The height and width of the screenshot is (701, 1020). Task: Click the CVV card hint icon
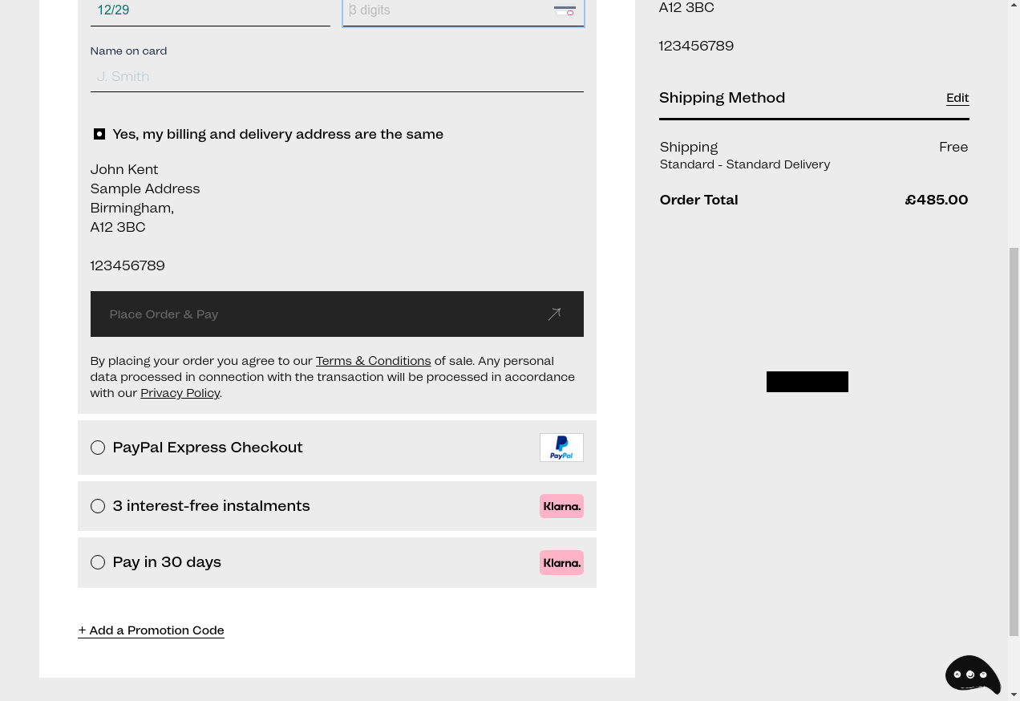tap(565, 10)
